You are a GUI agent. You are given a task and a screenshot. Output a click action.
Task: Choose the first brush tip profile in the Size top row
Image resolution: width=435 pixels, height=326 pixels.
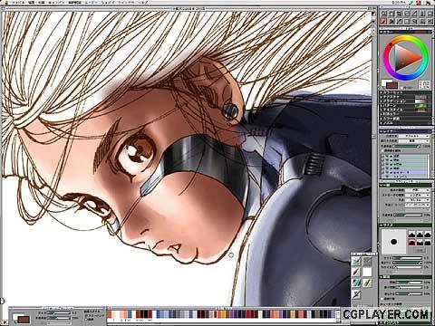(x=412, y=235)
